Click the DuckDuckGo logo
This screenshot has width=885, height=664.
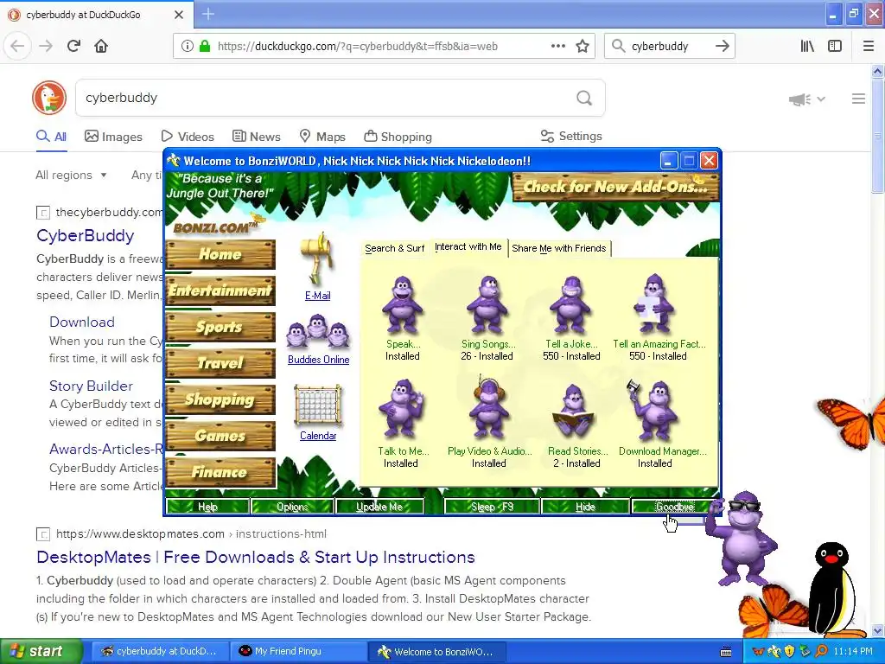pyautogui.click(x=49, y=98)
